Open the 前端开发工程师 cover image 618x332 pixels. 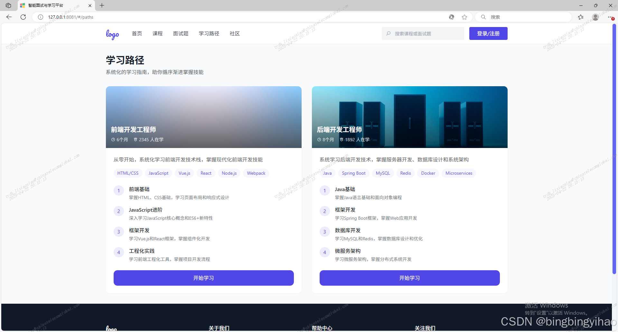204,117
